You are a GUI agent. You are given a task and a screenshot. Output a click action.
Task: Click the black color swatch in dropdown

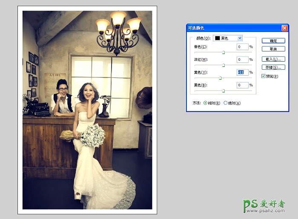point(217,38)
